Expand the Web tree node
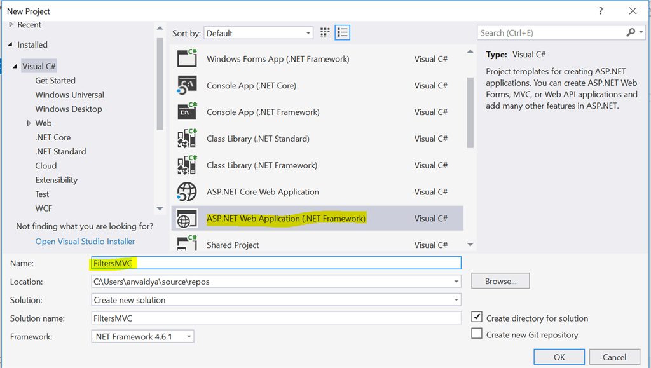This screenshot has height=368, width=651. point(29,123)
